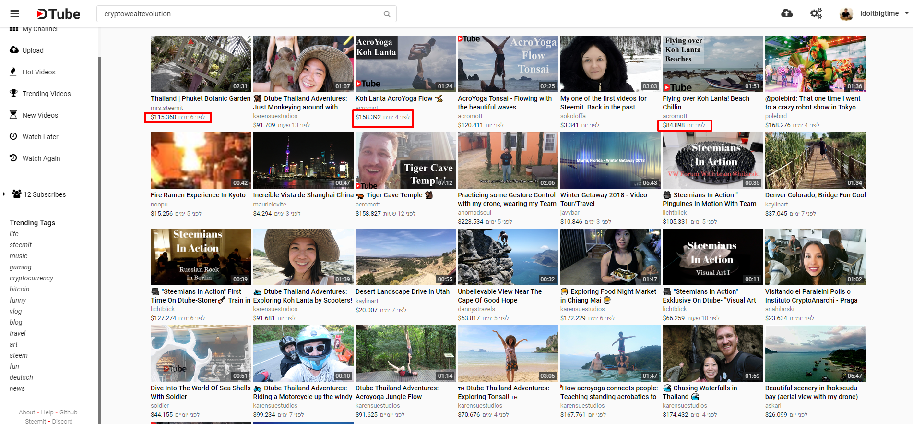Screen dimensions: 913x424
Task: Open Flying over Koh Lanta Beaches thumbnail
Action: tap(713, 64)
